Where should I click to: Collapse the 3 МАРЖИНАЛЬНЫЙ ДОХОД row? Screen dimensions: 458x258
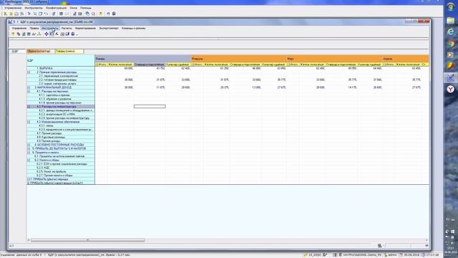pos(29,87)
